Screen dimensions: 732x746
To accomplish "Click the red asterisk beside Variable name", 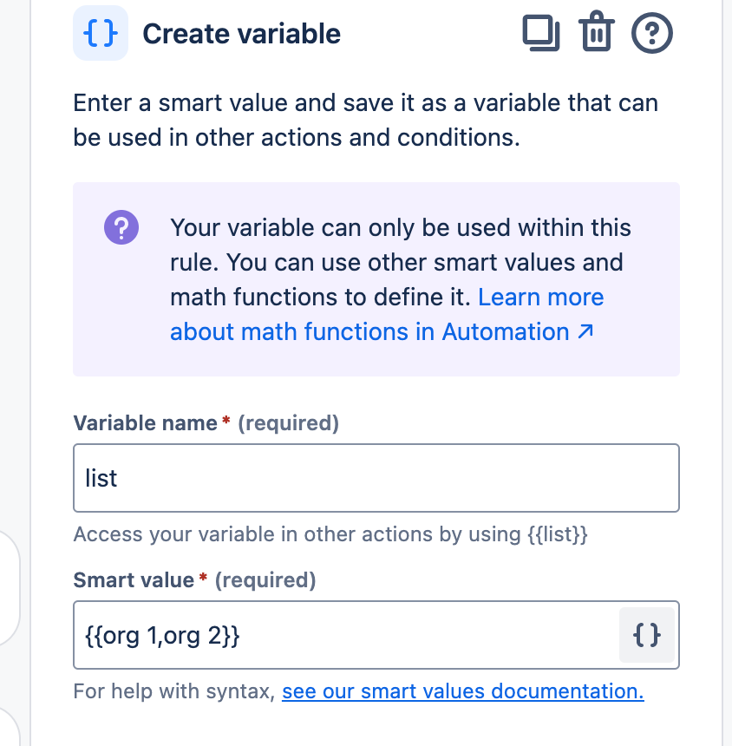I will pos(226,422).
